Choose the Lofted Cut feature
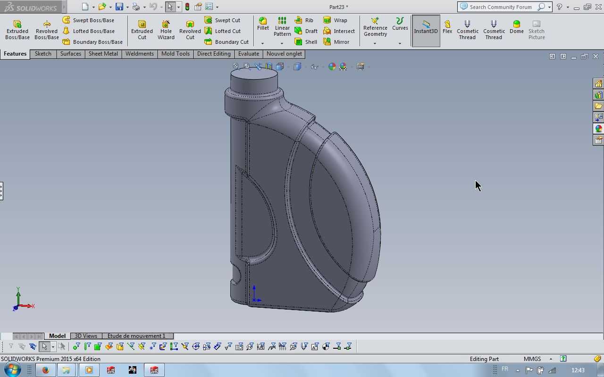The width and height of the screenshot is (604, 377). click(x=222, y=31)
